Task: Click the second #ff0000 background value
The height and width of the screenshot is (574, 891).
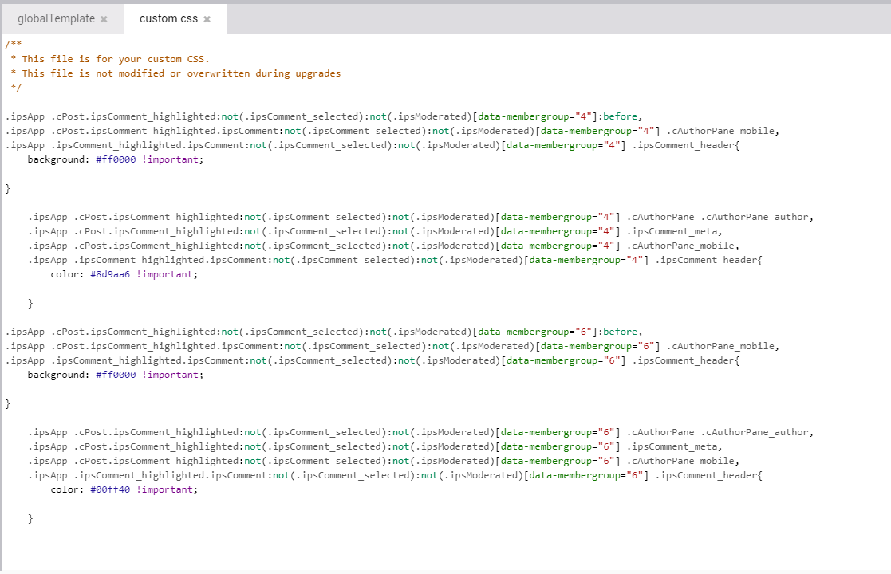Action: (116, 375)
